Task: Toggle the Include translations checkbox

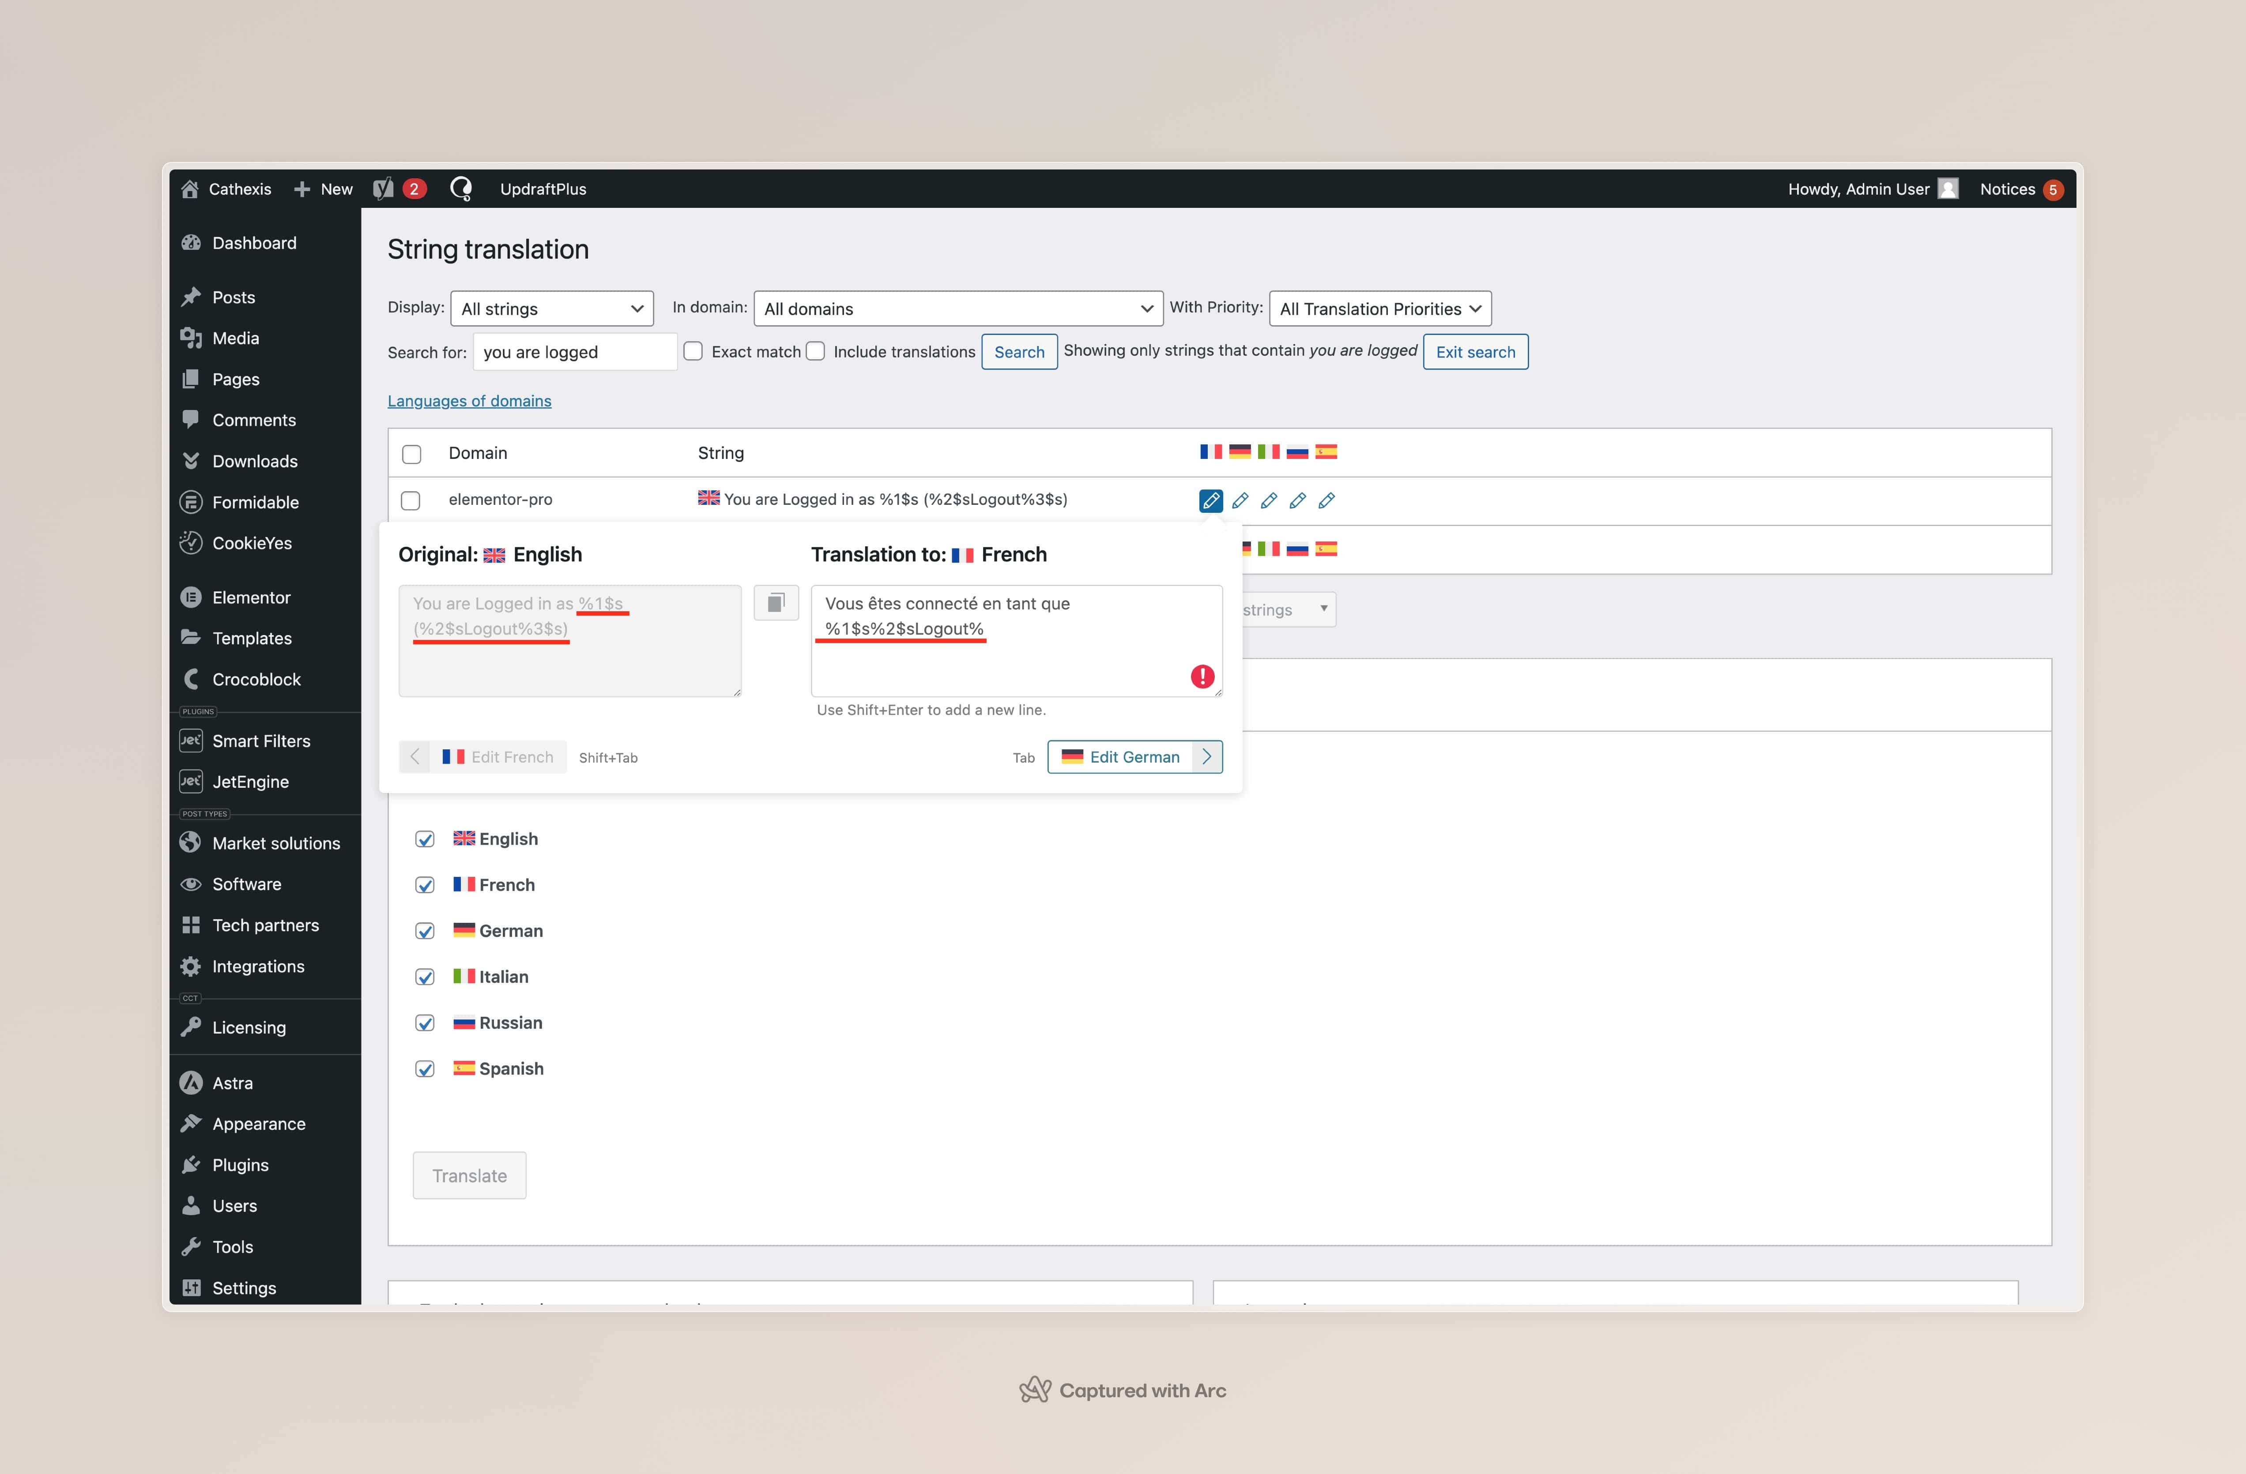Action: 816,351
